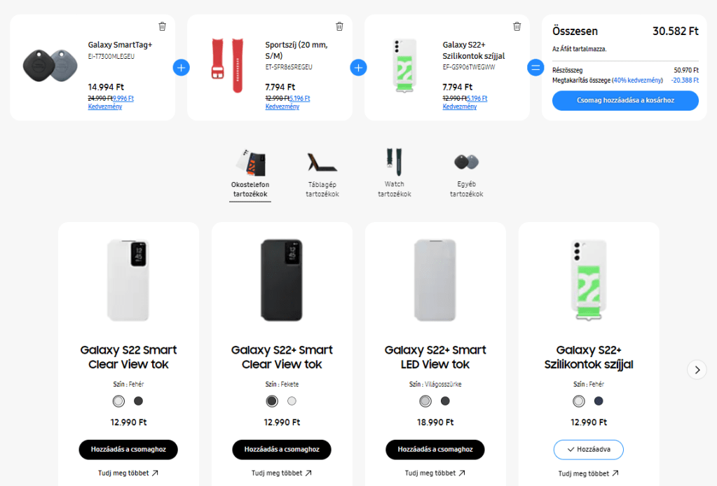Click the Watch tartozékok strap icon

(x=394, y=162)
